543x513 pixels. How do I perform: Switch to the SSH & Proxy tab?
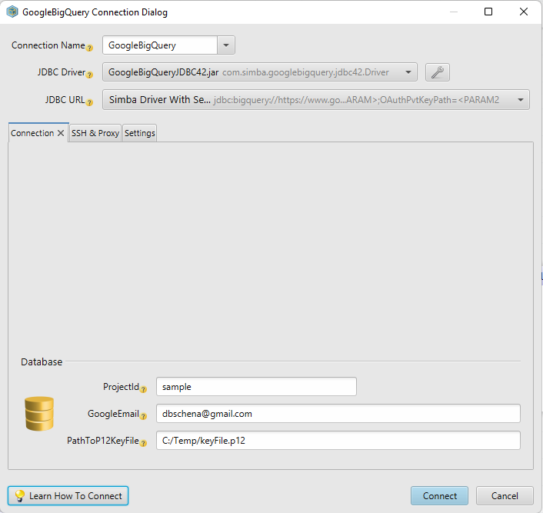pyautogui.click(x=95, y=133)
